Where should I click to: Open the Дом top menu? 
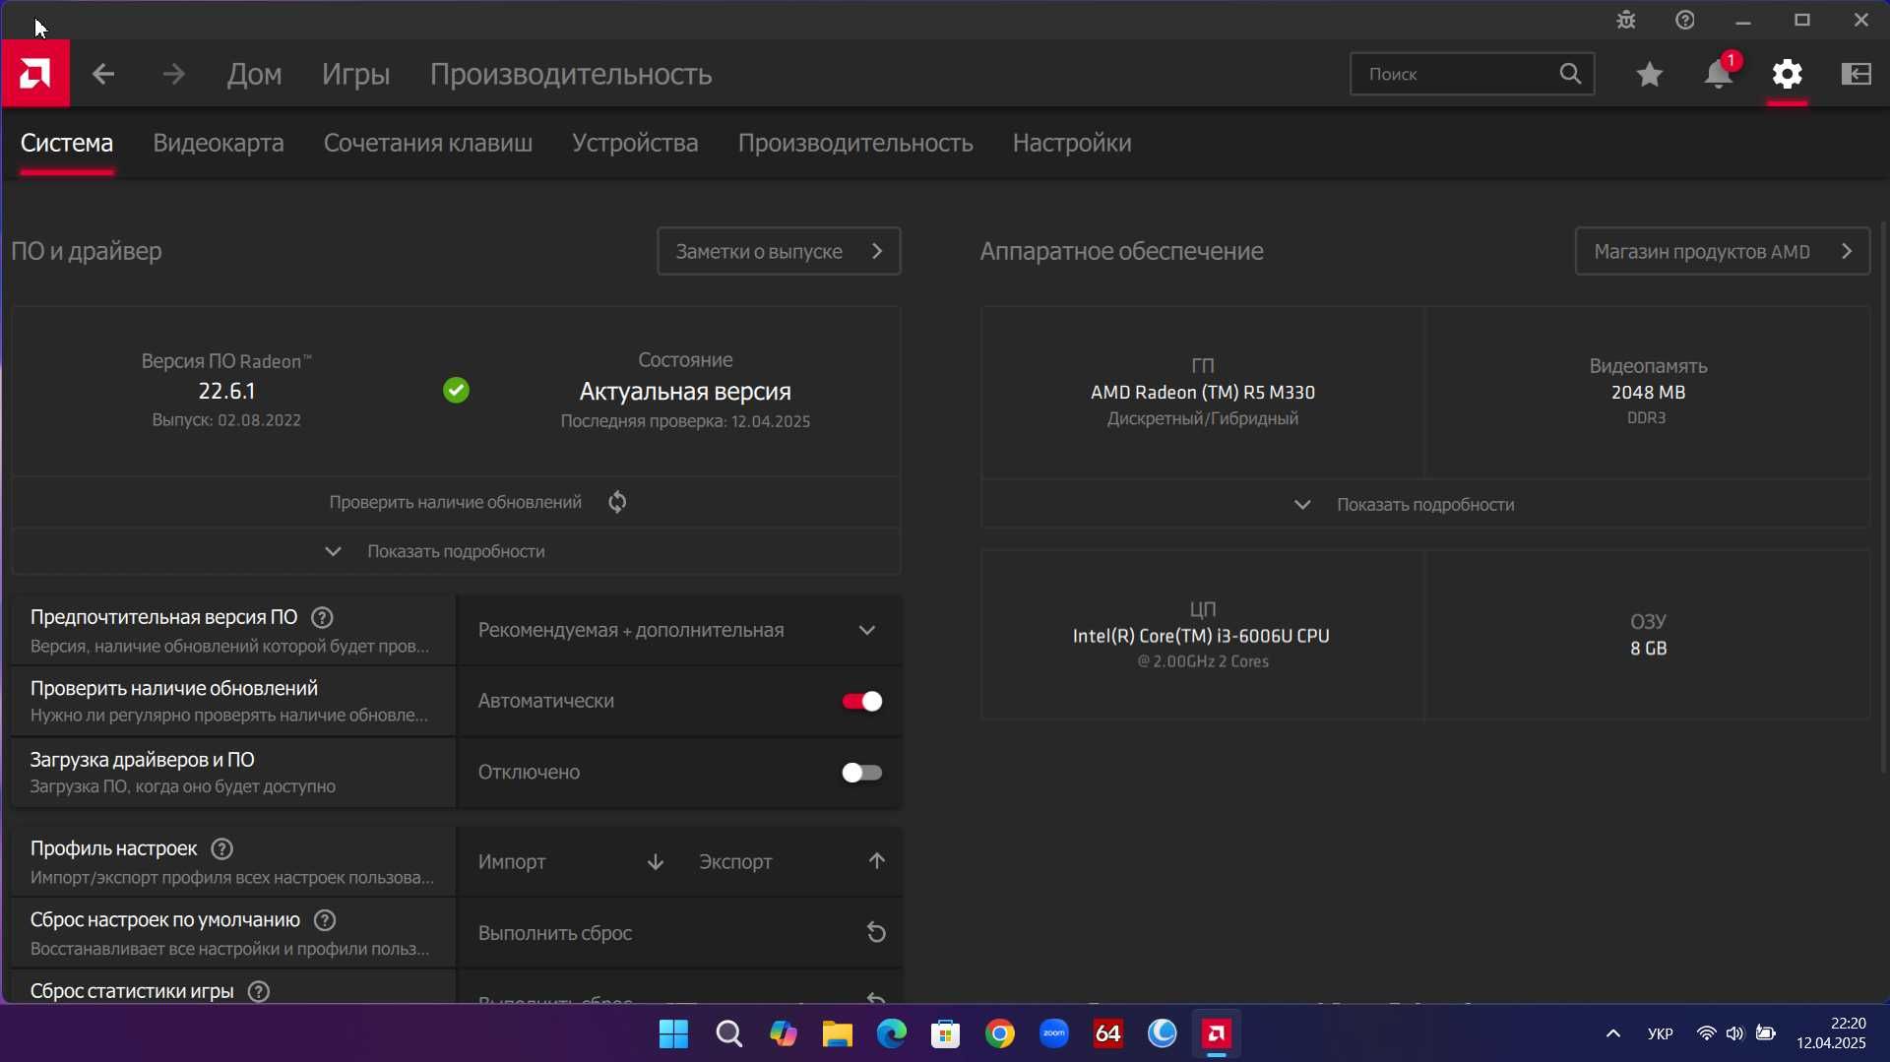[x=255, y=74]
